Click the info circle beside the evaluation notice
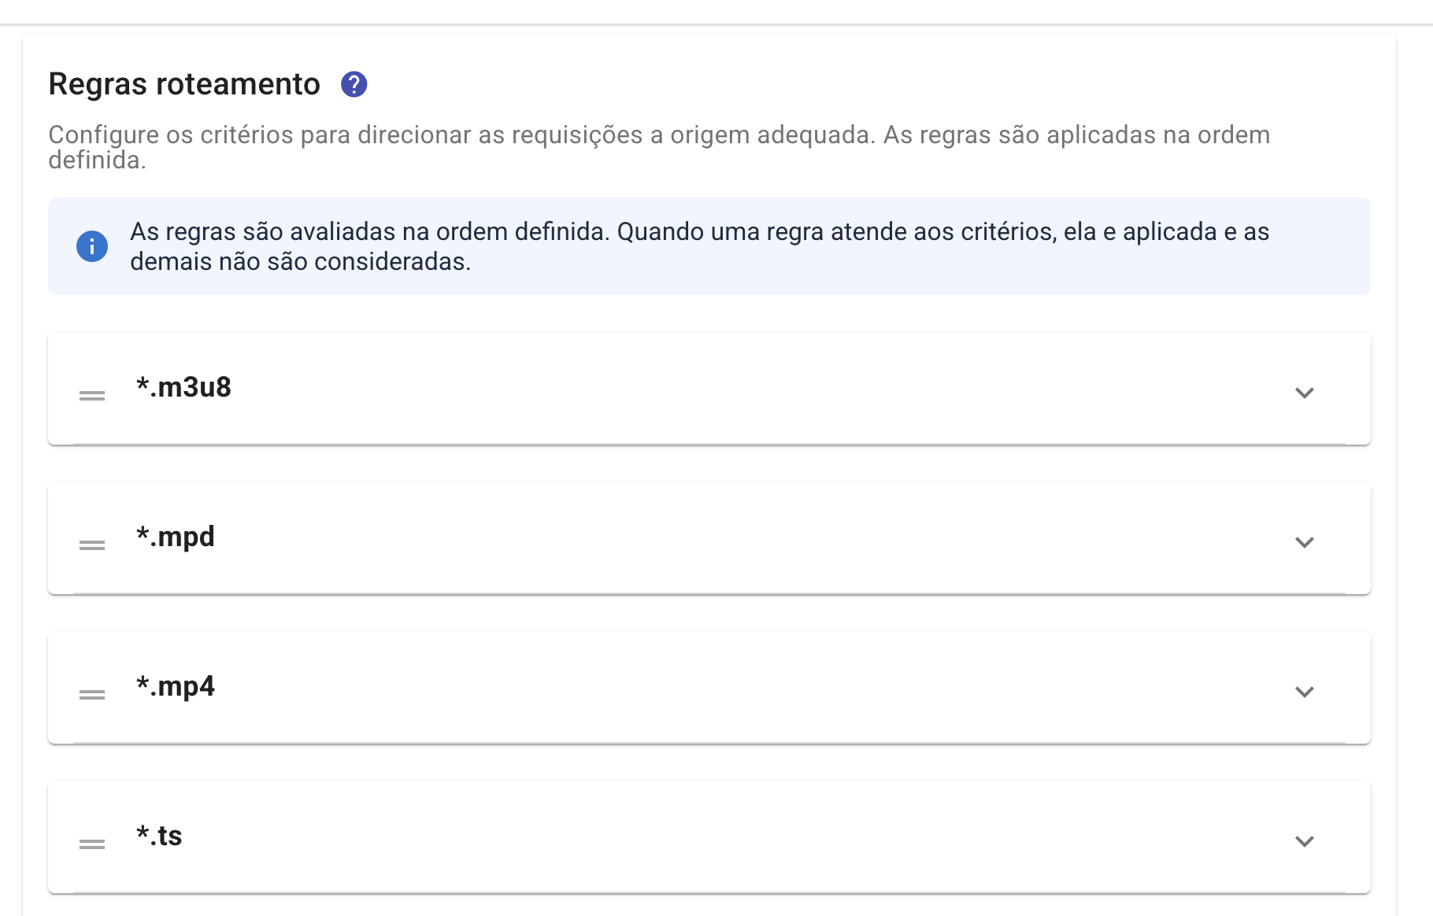The height and width of the screenshot is (916, 1433). pos(92,246)
